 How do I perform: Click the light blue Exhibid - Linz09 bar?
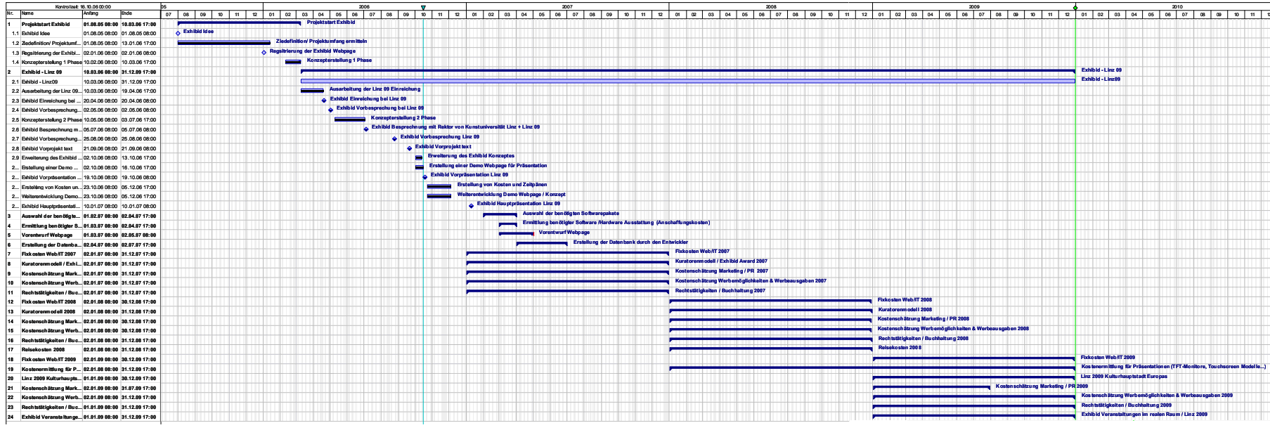click(688, 81)
